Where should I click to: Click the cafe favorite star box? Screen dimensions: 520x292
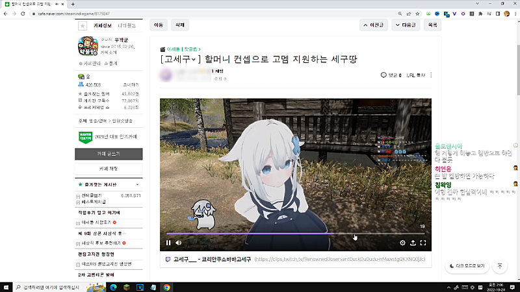83,25
